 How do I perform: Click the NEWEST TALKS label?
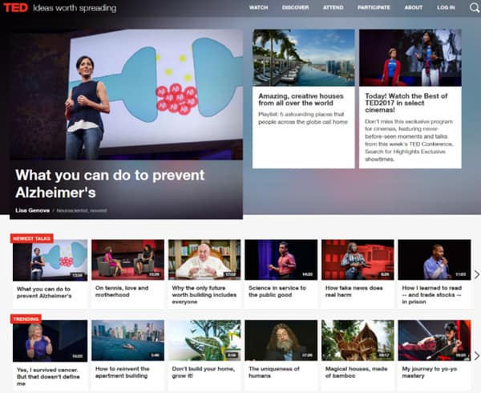click(31, 238)
